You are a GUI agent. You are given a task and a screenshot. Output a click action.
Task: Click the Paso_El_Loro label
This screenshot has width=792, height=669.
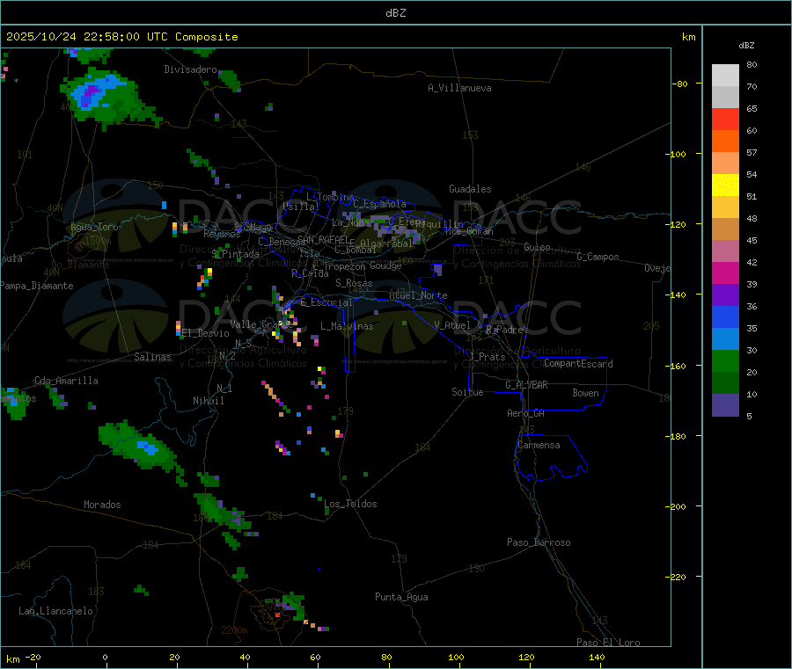point(609,643)
